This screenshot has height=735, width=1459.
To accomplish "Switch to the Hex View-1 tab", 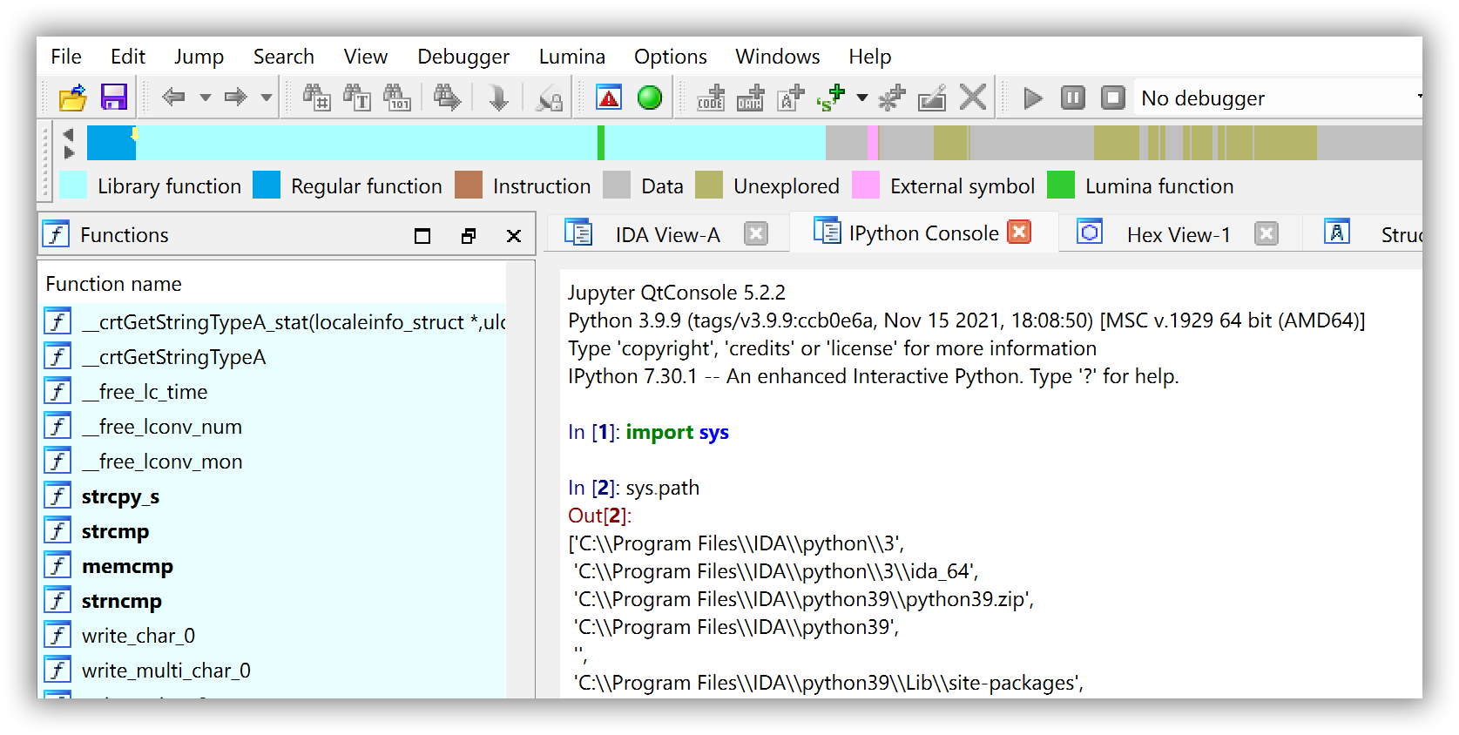I will point(1178,234).
